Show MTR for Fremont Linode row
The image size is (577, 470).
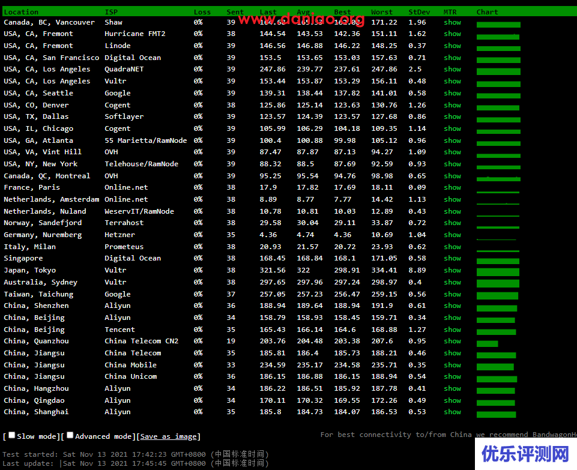point(452,46)
